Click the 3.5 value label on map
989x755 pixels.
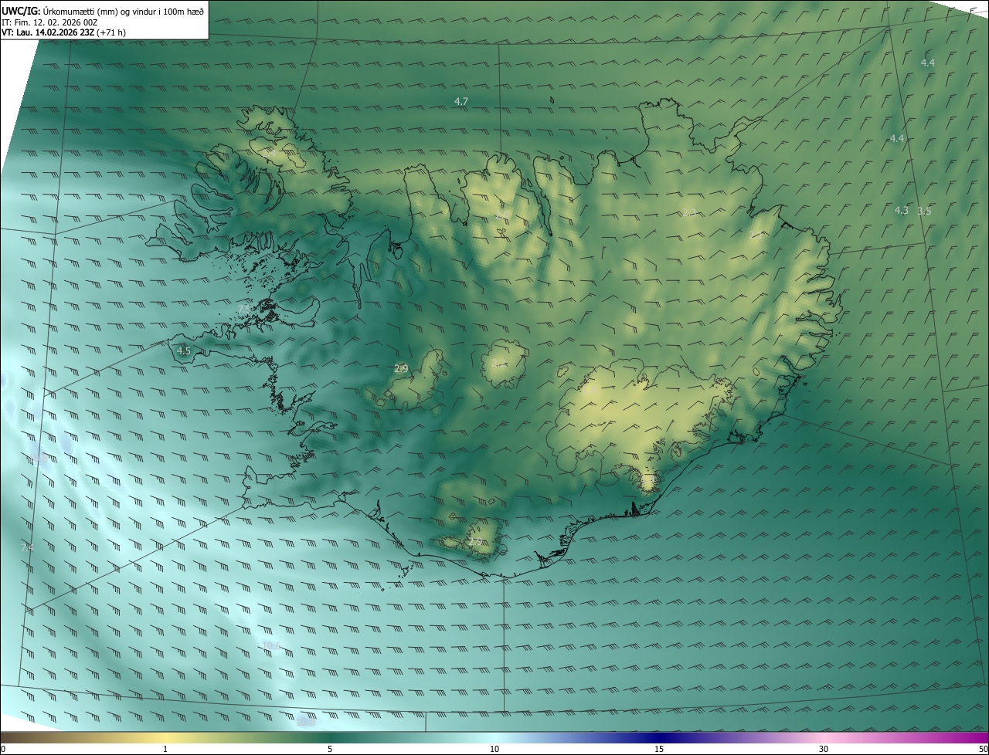(924, 211)
